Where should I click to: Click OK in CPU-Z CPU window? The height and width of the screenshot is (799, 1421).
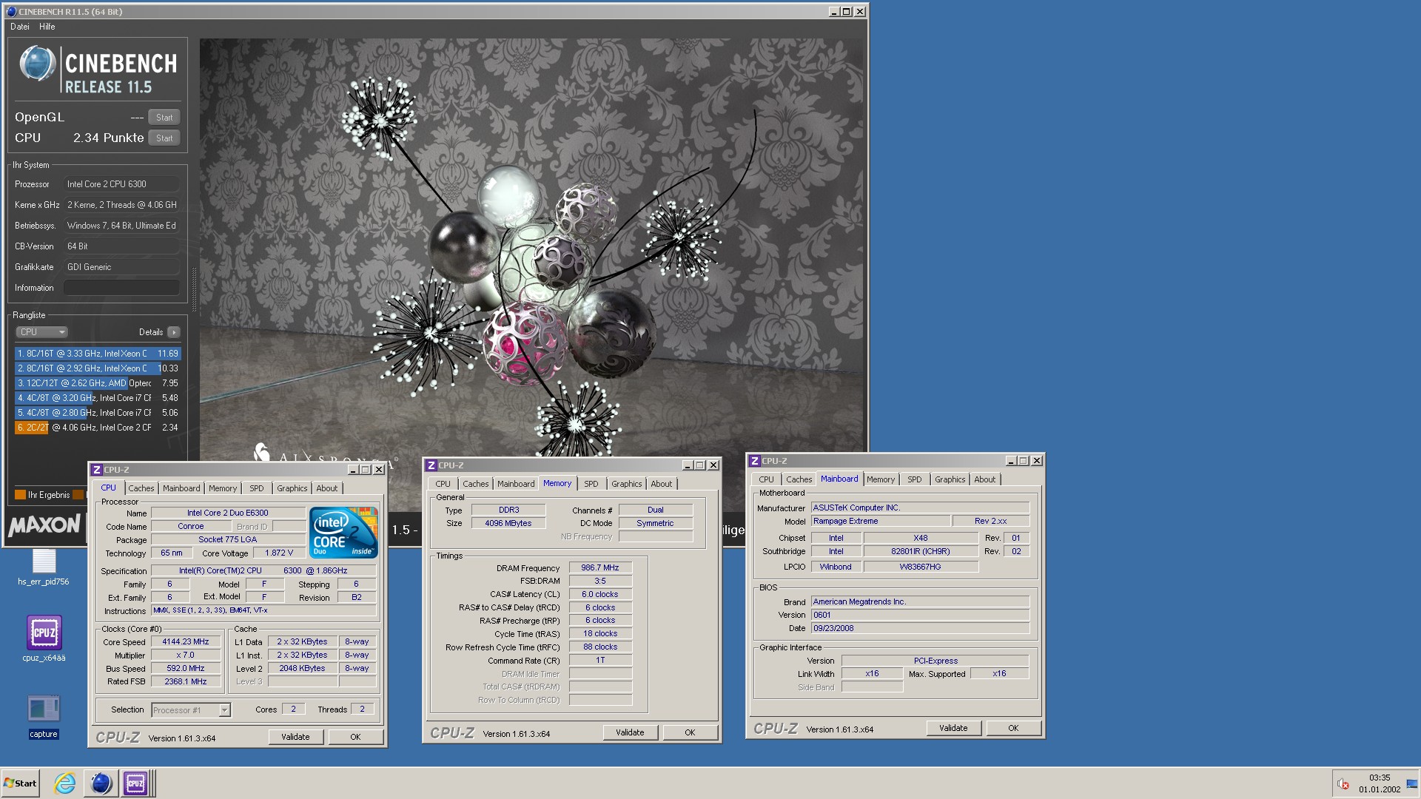[x=355, y=737]
